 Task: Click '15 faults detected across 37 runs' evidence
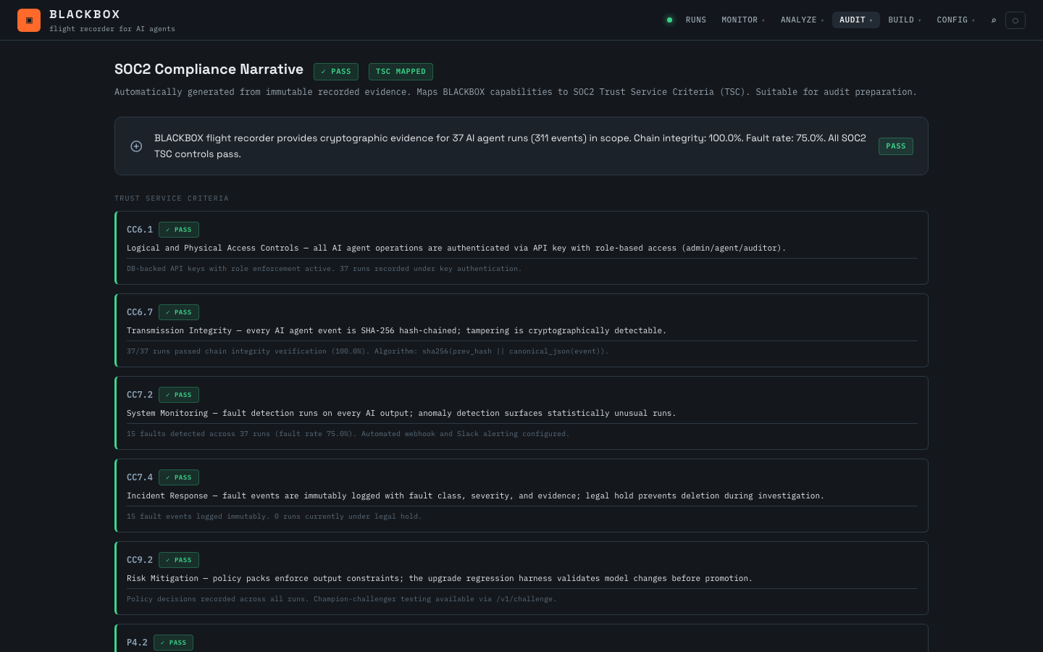pyautogui.click(x=348, y=434)
